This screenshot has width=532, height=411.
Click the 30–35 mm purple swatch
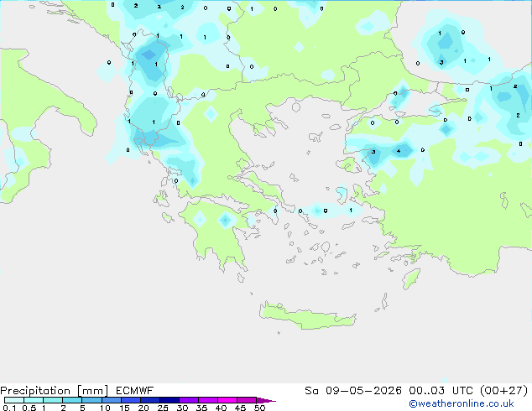189,400
